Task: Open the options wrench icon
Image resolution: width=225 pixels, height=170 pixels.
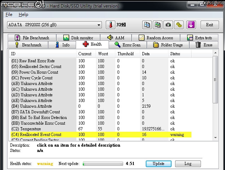Action: (x=179, y=25)
